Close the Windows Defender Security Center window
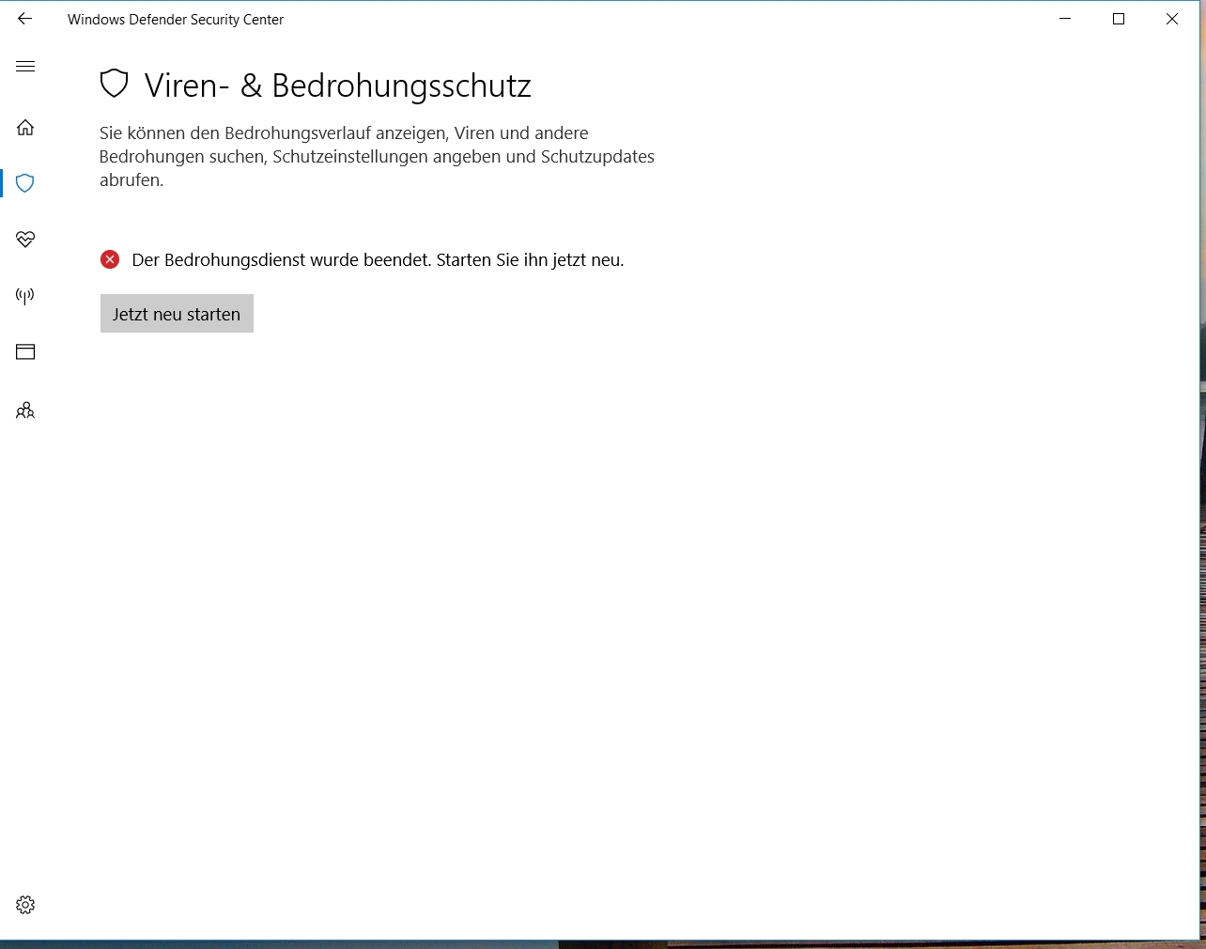The image size is (1206, 949). (x=1172, y=19)
